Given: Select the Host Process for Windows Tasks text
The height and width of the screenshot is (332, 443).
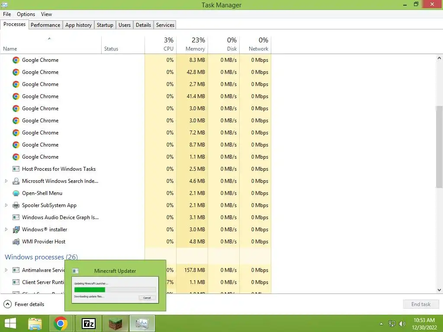Looking at the screenshot, I should pos(59,169).
